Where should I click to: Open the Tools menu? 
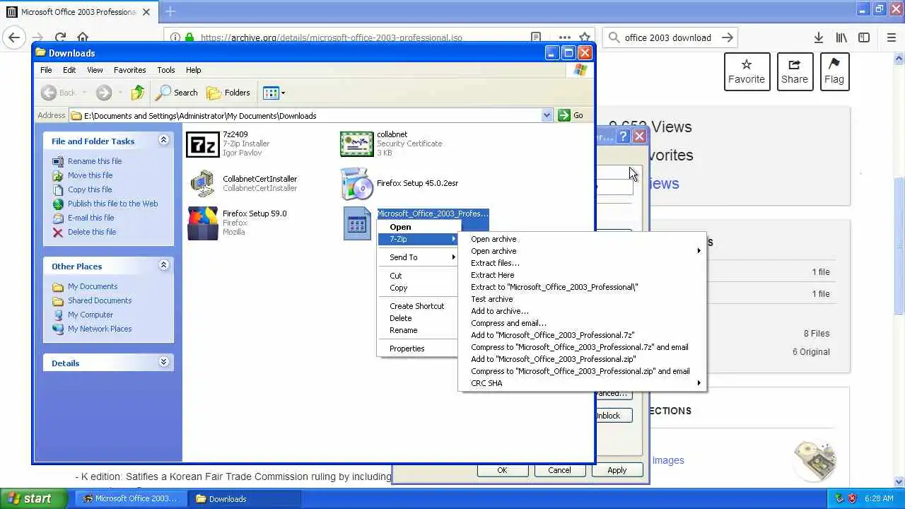(166, 70)
